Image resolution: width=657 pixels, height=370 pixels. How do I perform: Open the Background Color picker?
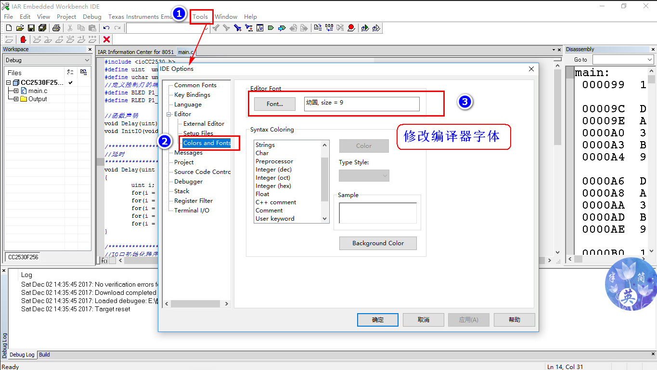click(377, 243)
